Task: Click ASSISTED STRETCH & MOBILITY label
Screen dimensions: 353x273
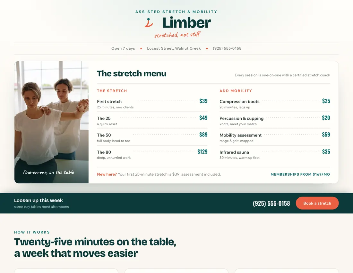Action: click(176, 12)
